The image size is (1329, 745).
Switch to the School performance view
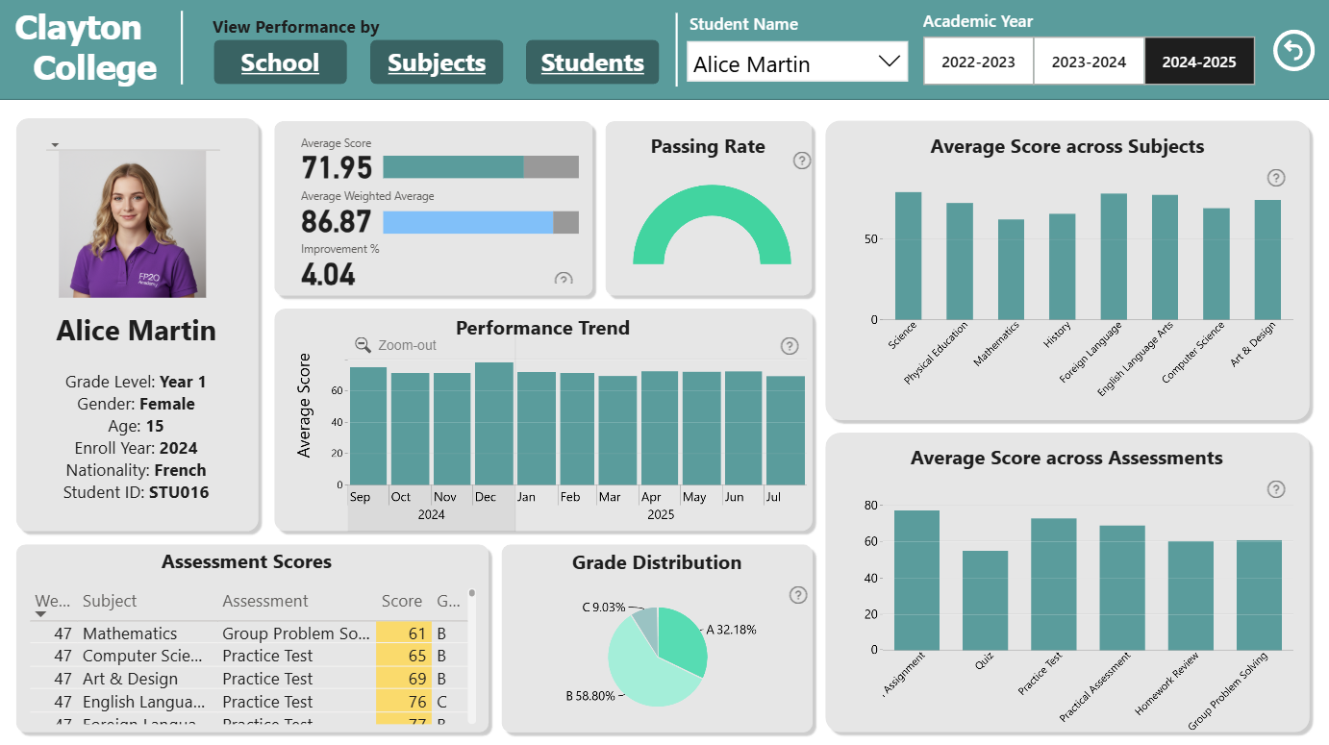point(280,62)
